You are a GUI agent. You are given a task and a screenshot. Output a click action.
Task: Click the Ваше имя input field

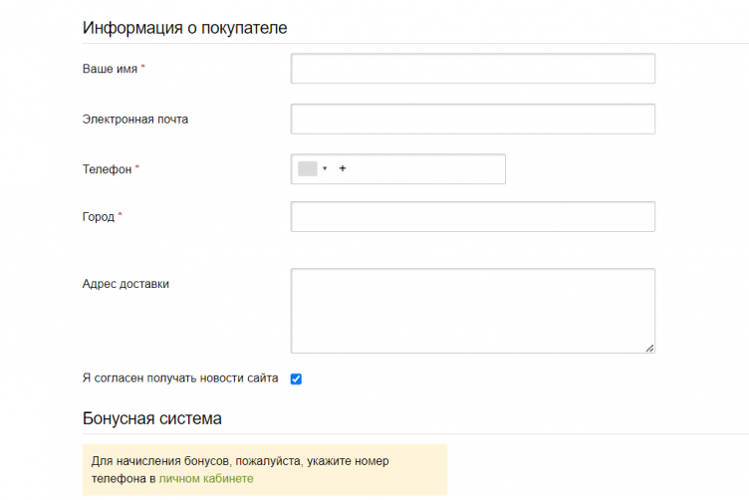[x=472, y=69]
